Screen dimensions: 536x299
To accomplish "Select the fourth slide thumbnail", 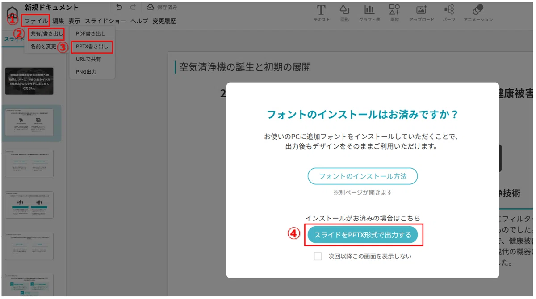I will tap(29, 205).
